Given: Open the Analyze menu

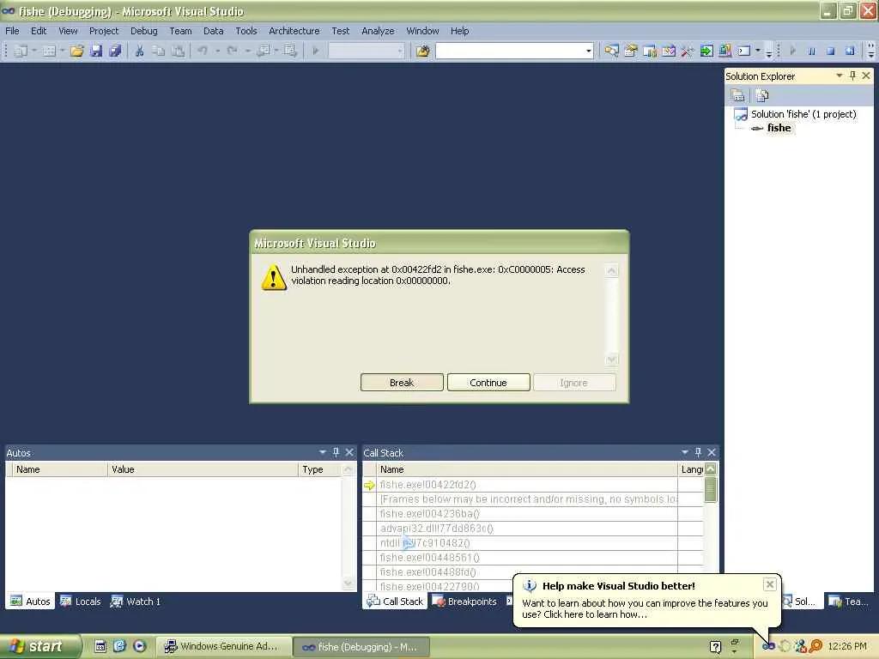Looking at the screenshot, I should (378, 31).
